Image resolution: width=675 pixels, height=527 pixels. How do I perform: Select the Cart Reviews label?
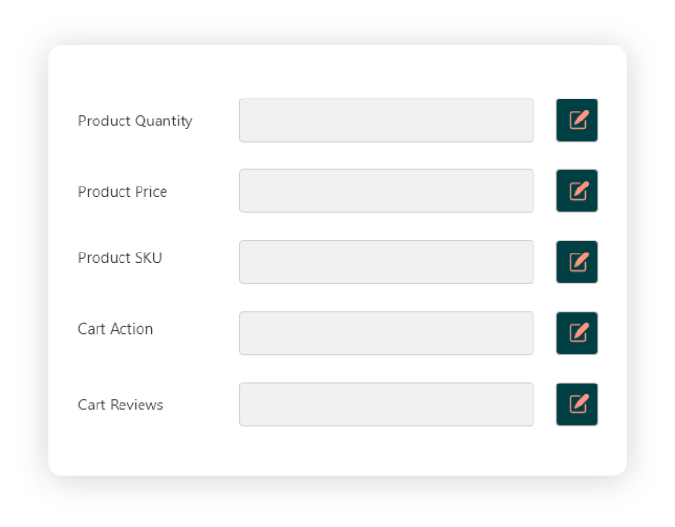pos(120,405)
